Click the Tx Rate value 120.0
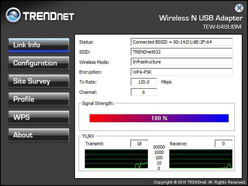Image resolution: width=248 pixels, height=186 pixels. point(144,82)
